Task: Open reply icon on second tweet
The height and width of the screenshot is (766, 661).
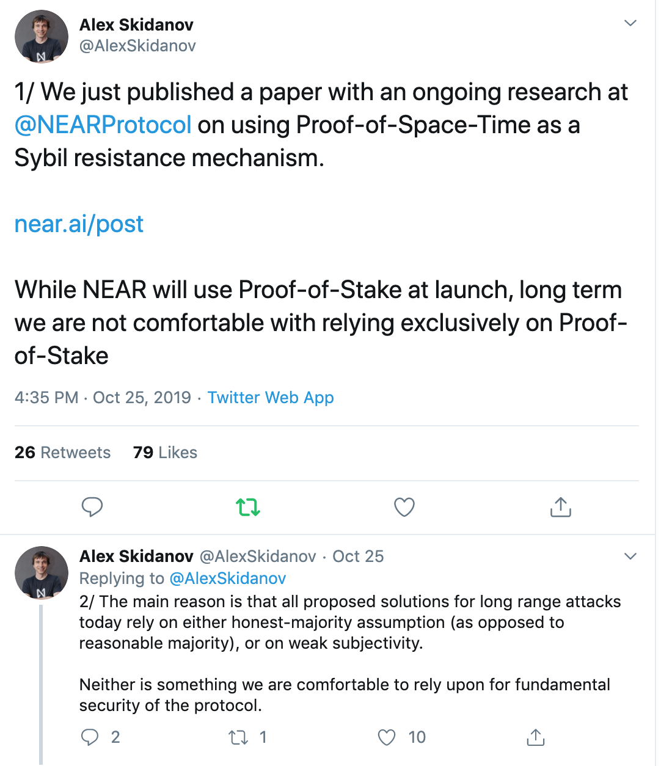Action: click(x=90, y=737)
